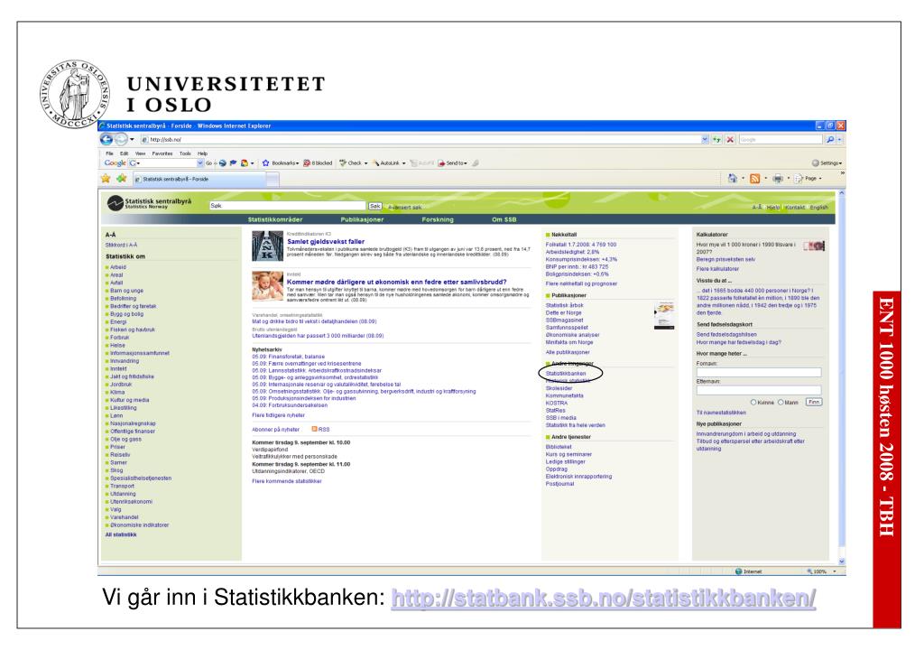Click the mother and child news thumbnail
Viewport: 924px width, 650px height.
[x=267, y=285]
